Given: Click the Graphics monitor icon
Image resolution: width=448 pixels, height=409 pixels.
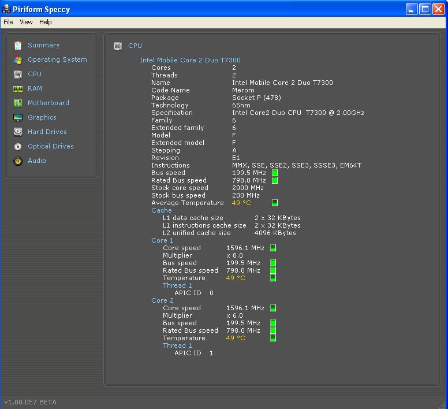Looking at the screenshot, I should coord(18,117).
